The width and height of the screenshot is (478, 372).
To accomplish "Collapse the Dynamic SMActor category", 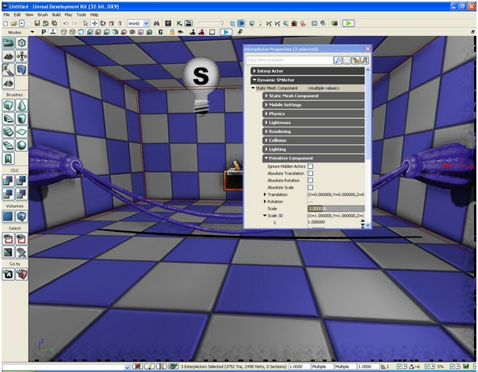I will [308, 80].
